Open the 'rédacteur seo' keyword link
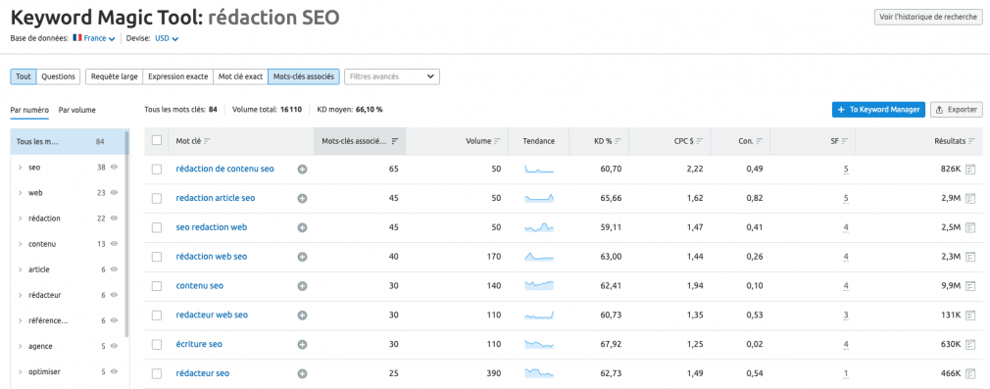The height and width of the screenshot is (389, 990). click(202, 374)
